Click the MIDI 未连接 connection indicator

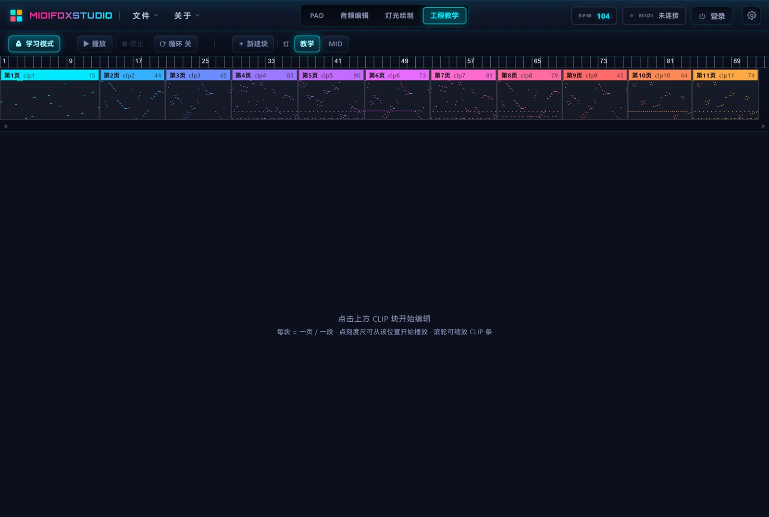click(654, 16)
